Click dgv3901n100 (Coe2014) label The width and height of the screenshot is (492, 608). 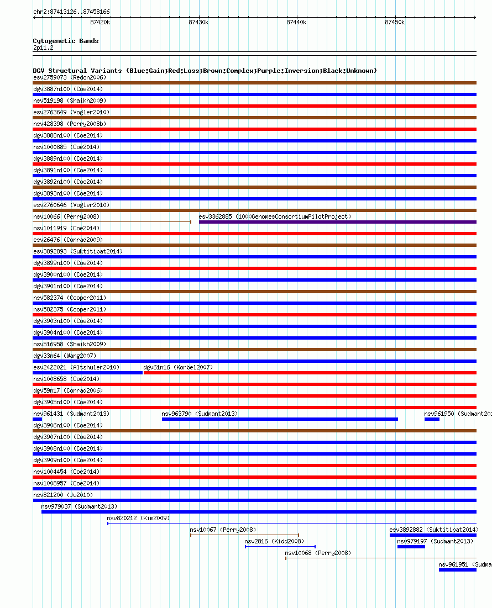point(68,287)
